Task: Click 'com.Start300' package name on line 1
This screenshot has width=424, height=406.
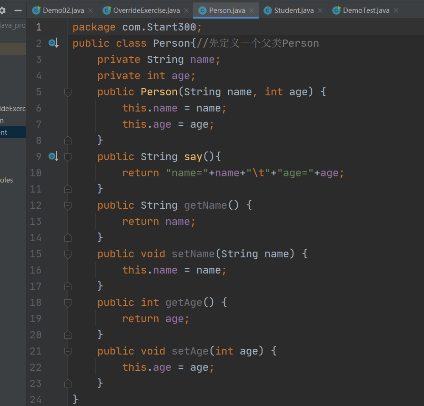Action: (x=159, y=27)
